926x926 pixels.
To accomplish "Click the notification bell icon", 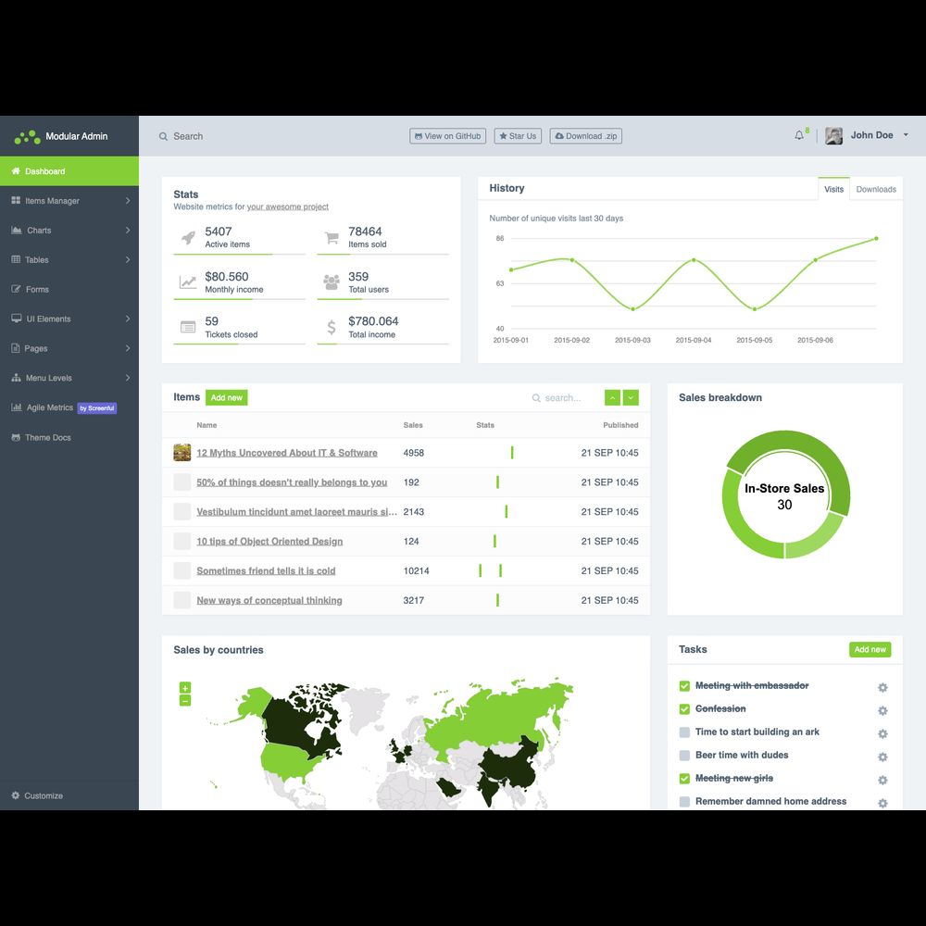I will click(799, 136).
